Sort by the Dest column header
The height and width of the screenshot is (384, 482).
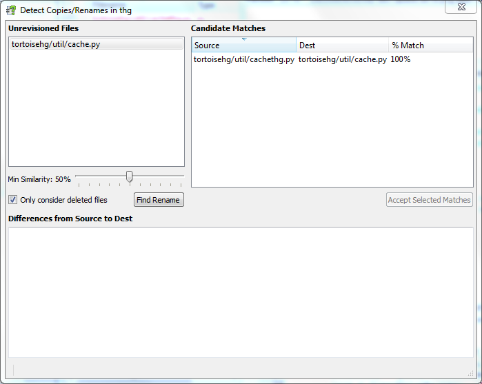(x=342, y=46)
